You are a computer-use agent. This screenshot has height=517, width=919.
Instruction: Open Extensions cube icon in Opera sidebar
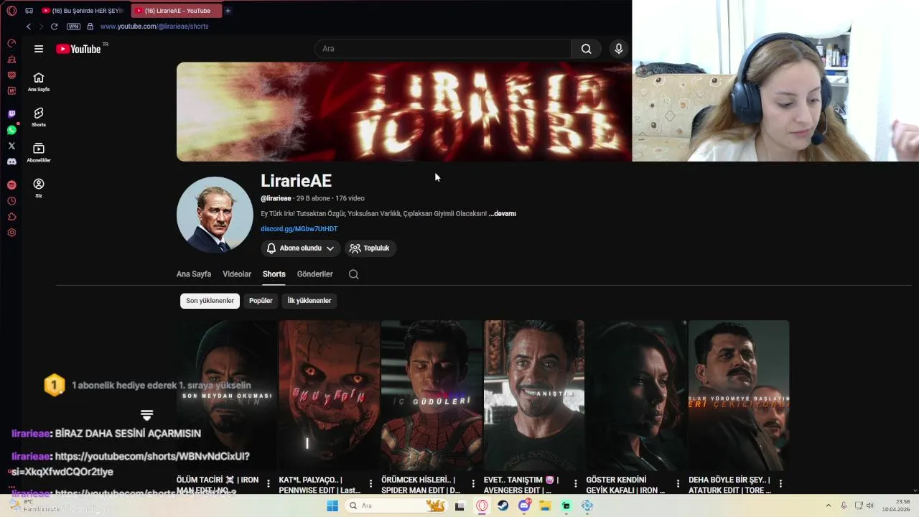pos(11,217)
